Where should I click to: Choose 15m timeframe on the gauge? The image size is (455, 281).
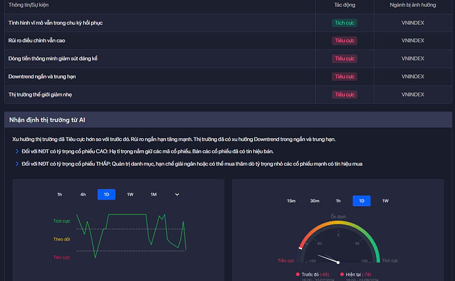pos(291,201)
